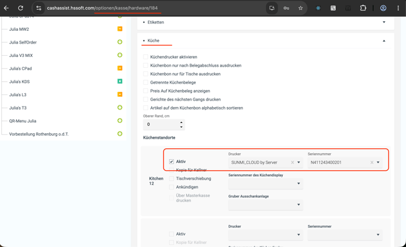The height and width of the screenshot is (247, 406).
Task: Open the blue gear-shaped extension icon
Action: pyautogui.click(x=318, y=8)
